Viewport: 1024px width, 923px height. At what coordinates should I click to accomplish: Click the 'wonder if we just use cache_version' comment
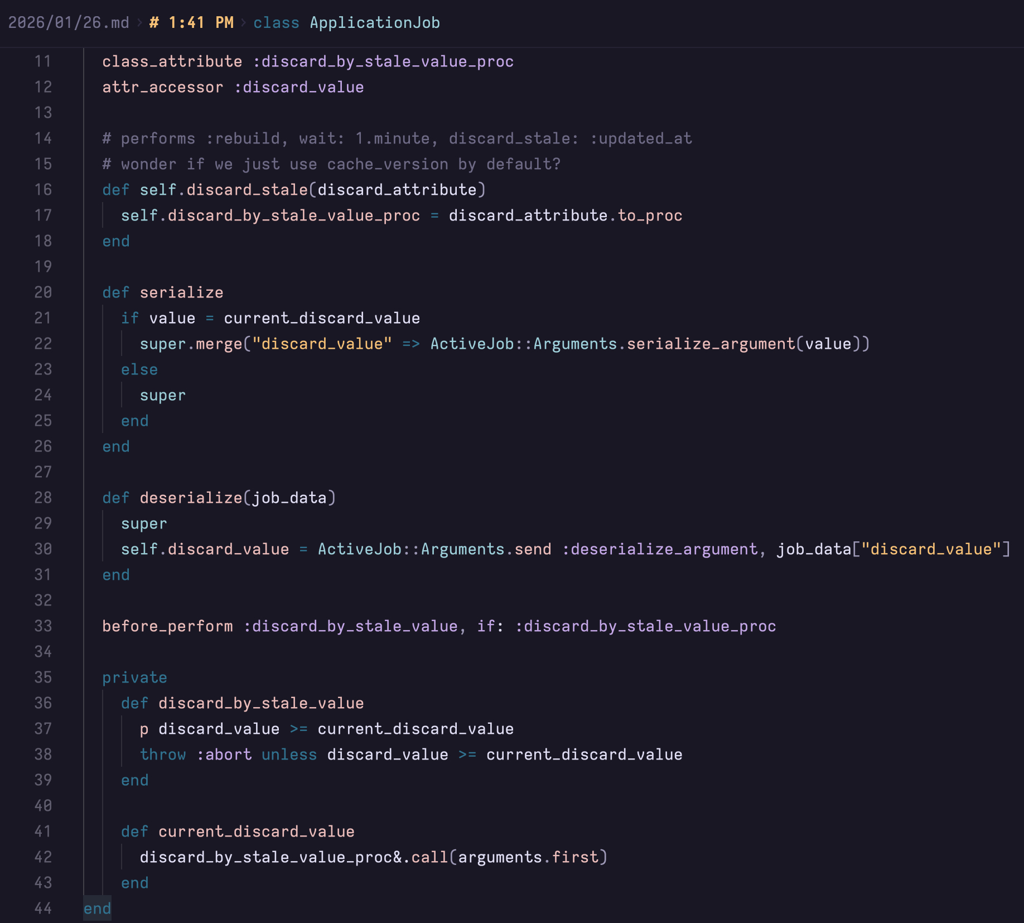(331, 165)
